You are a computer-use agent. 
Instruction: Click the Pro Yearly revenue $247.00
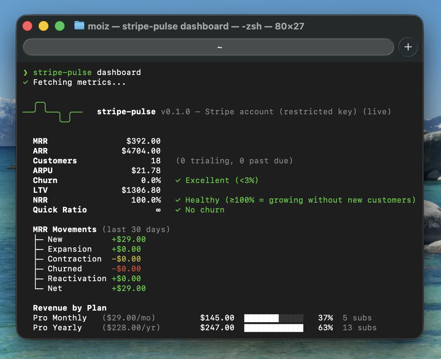(x=217, y=328)
